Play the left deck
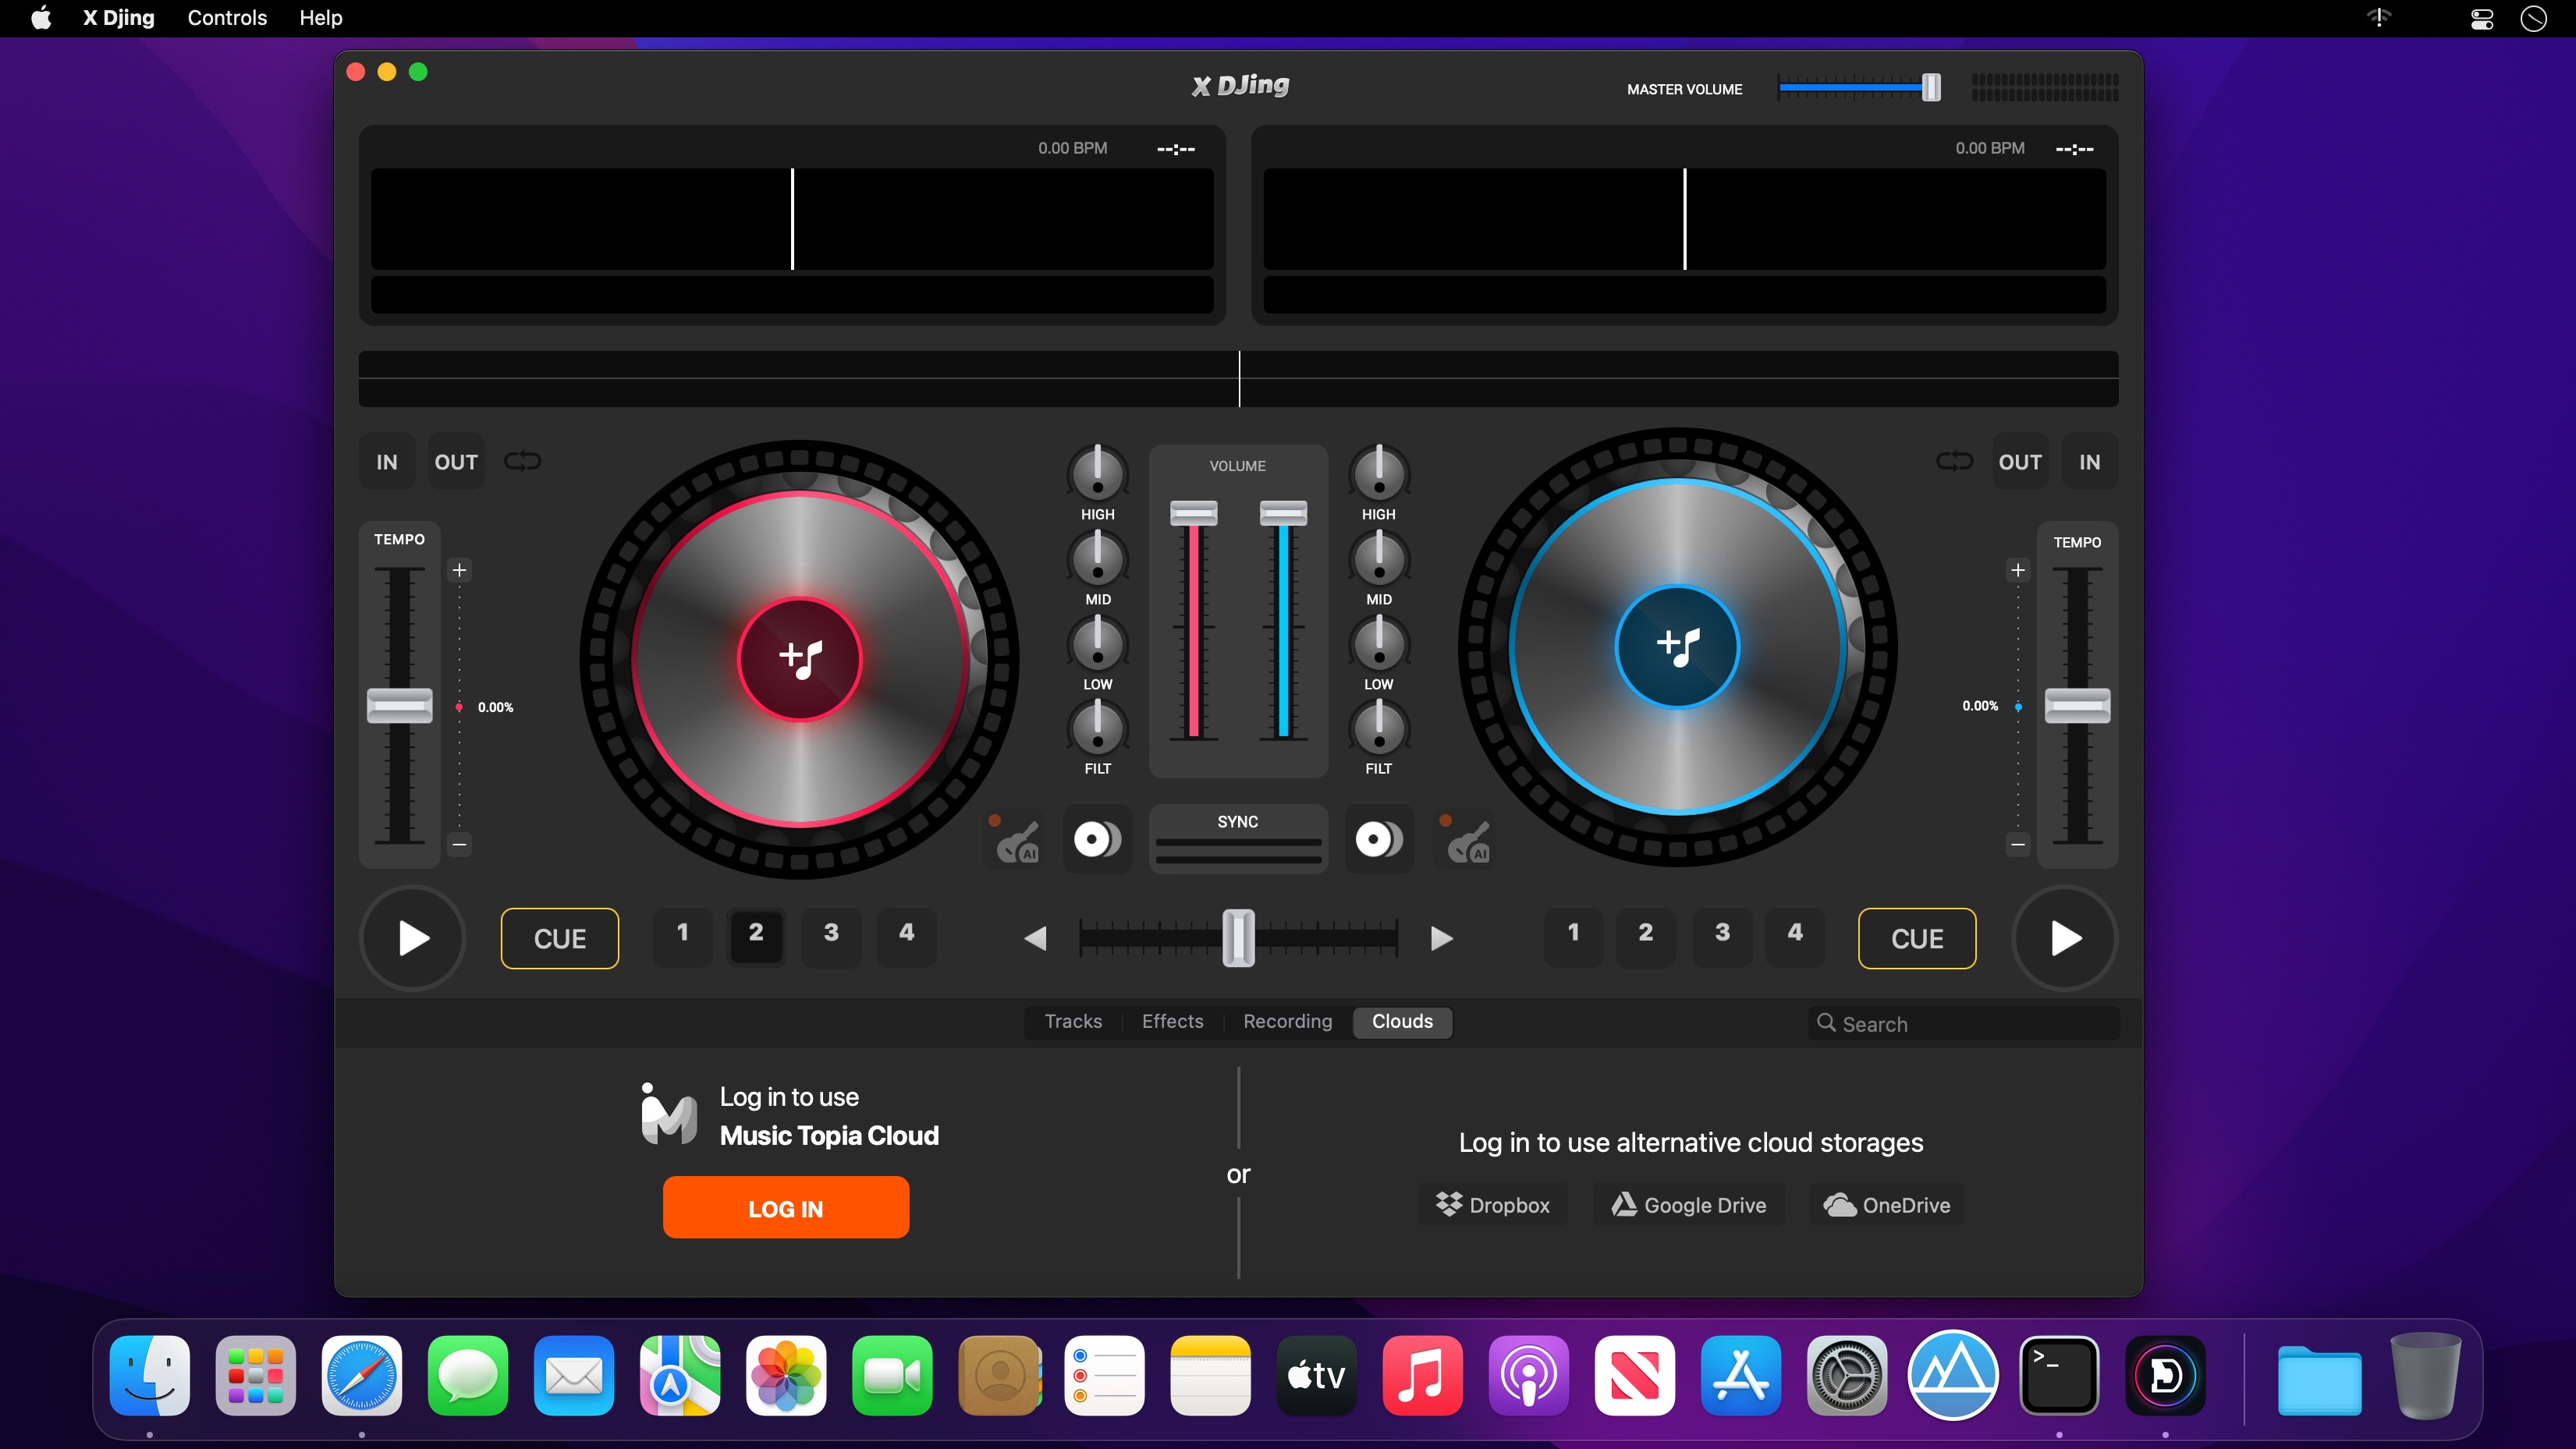 (x=412, y=938)
